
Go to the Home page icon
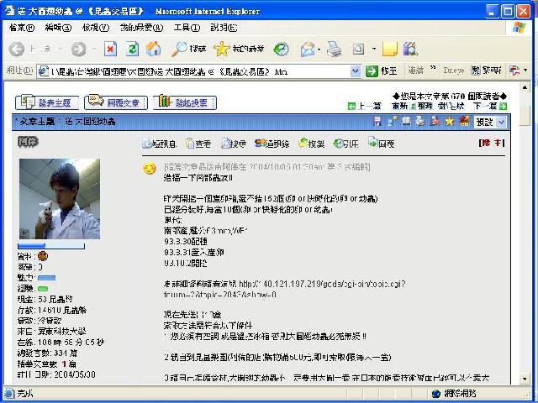click(154, 50)
